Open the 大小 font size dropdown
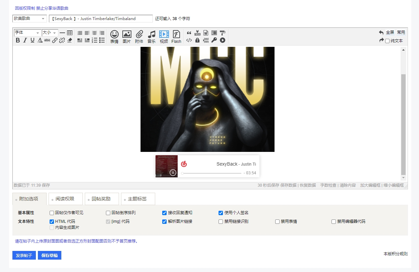 pyautogui.click(x=50, y=33)
